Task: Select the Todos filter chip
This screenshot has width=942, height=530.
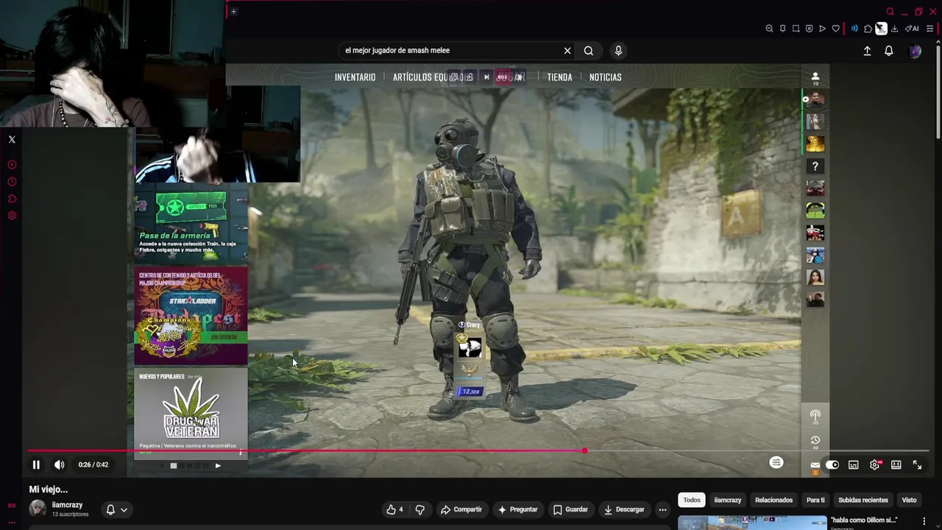Action: [x=692, y=500]
